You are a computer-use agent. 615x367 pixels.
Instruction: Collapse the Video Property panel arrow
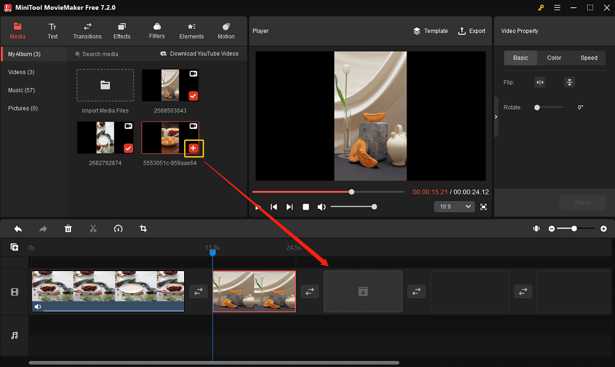[496, 117]
